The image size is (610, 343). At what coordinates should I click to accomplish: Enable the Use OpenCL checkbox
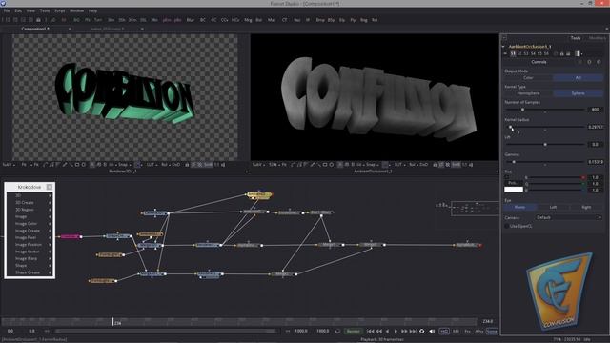[506, 226]
